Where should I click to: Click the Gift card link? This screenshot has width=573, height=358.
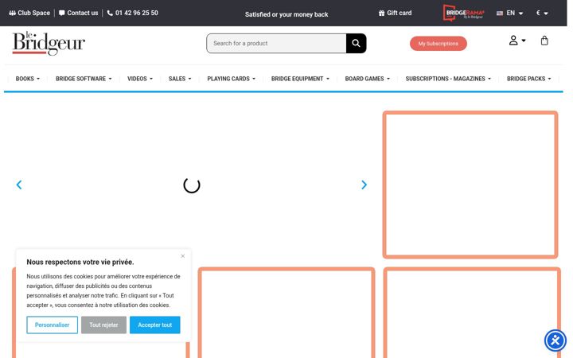pos(395,14)
